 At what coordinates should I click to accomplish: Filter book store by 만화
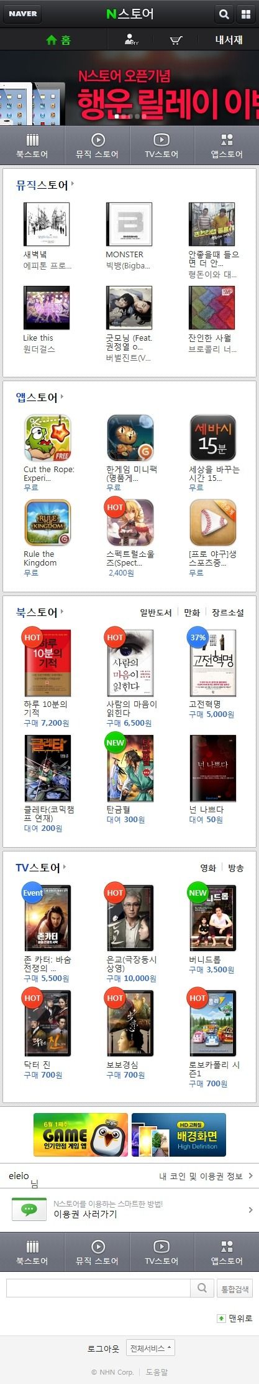(x=192, y=612)
